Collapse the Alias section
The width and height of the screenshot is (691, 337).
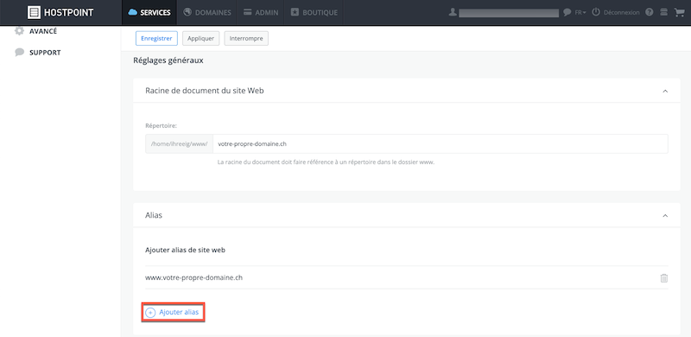click(x=665, y=216)
